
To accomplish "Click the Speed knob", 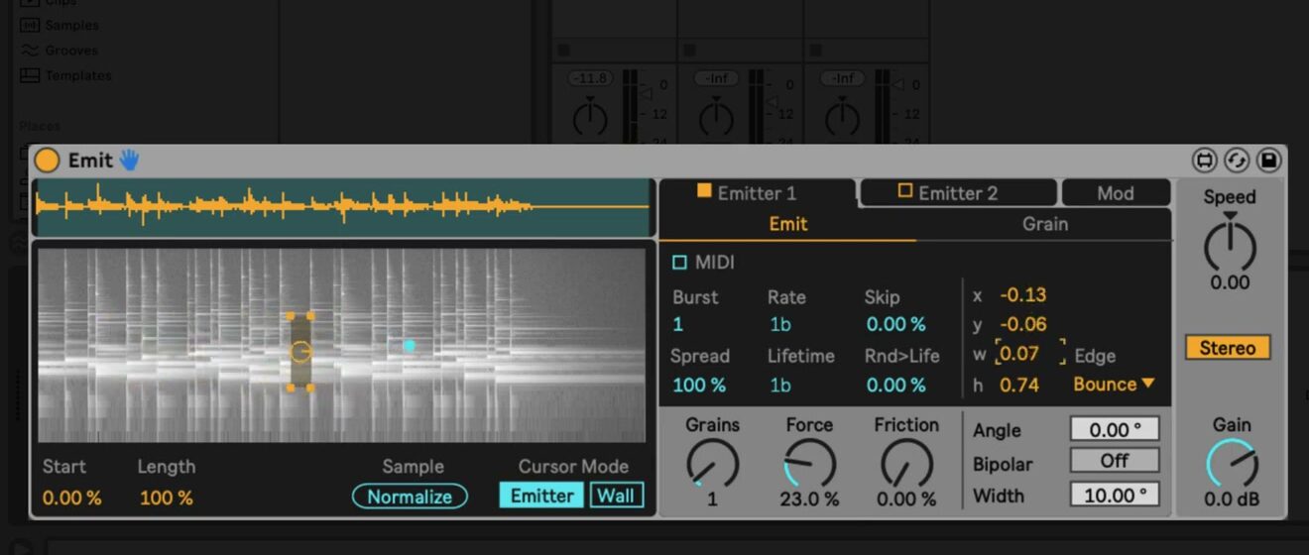I will (1230, 246).
